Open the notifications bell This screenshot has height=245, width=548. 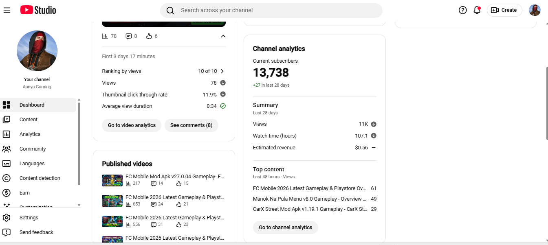coord(477,10)
